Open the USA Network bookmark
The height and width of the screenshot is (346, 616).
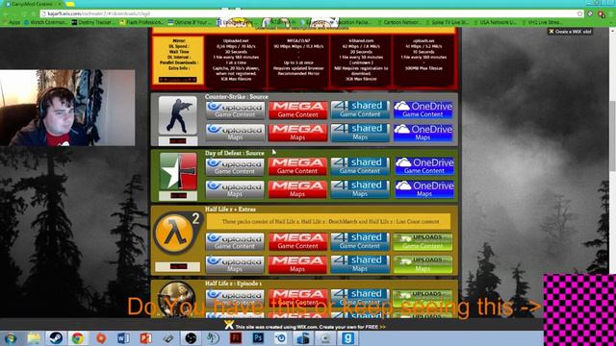pos(495,22)
